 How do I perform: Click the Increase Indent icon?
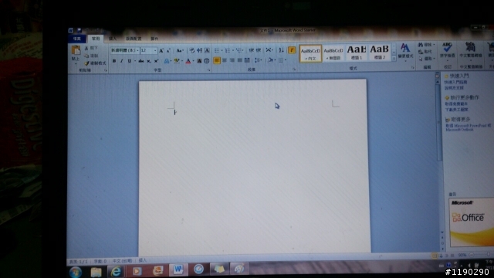point(259,50)
